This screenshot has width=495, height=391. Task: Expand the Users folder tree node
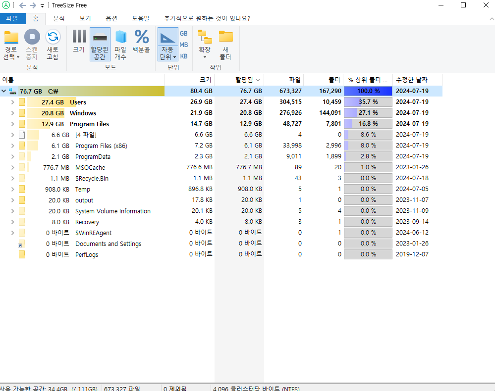point(12,102)
